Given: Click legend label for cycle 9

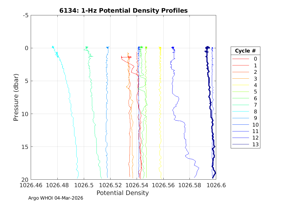Looking at the screenshot, I should click(x=255, y=118).
